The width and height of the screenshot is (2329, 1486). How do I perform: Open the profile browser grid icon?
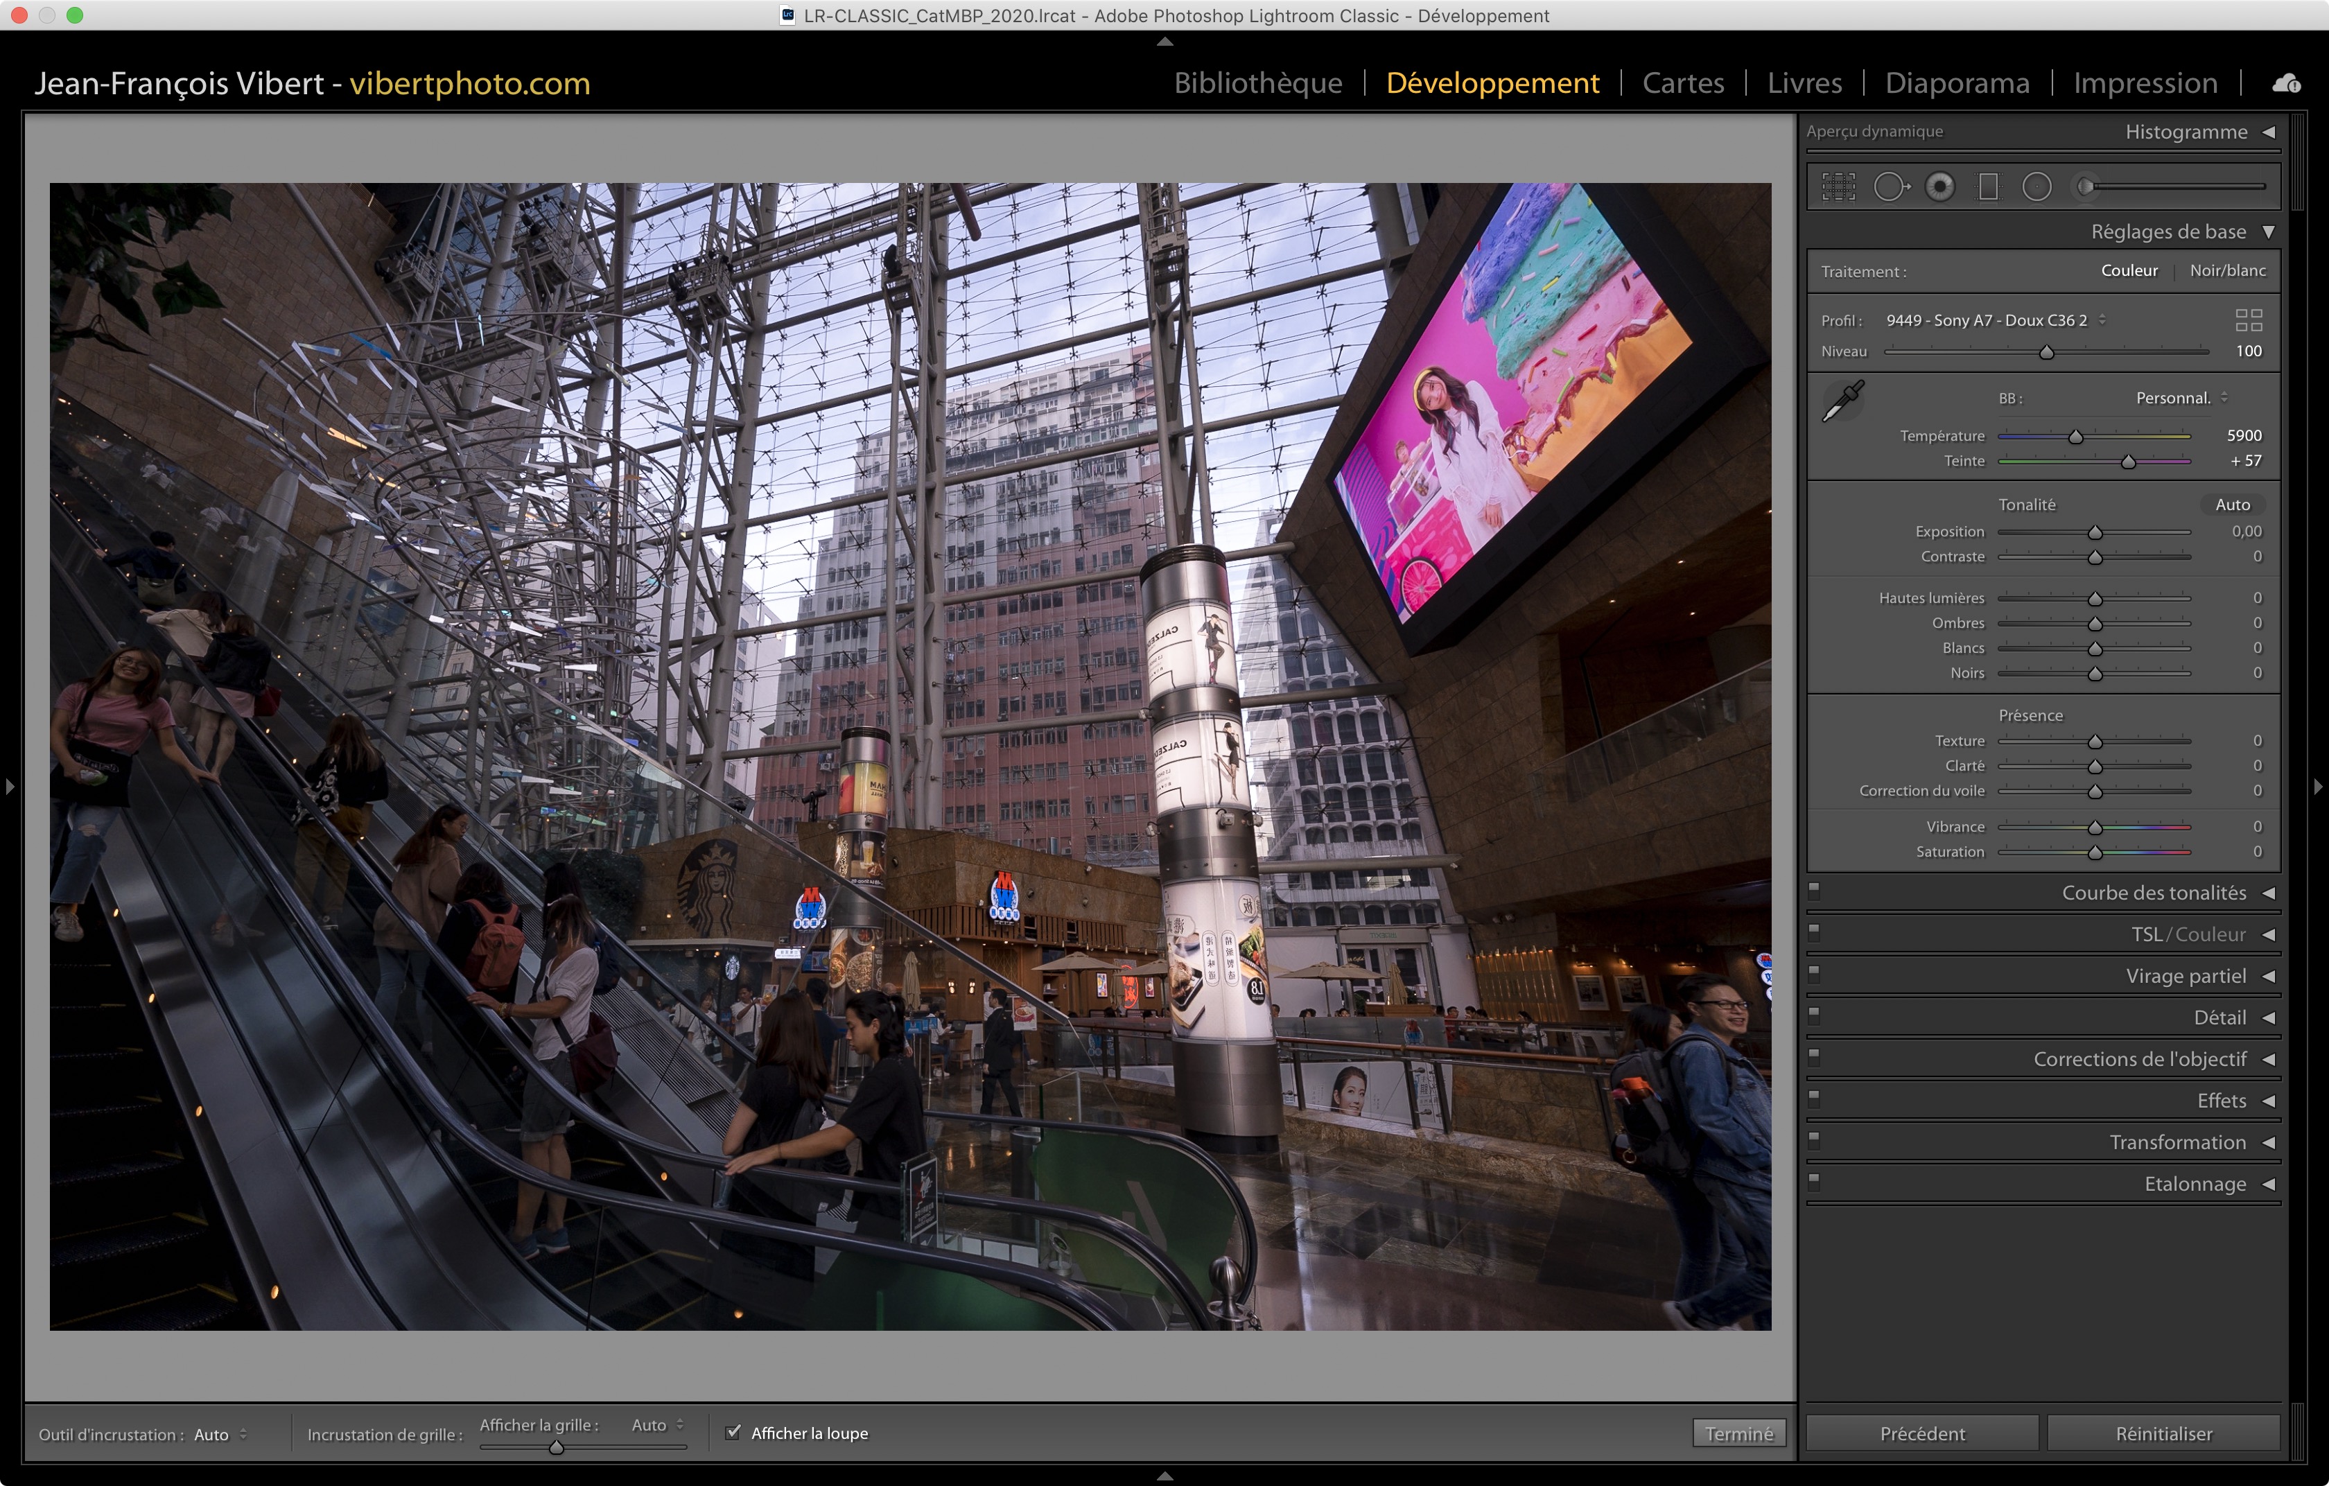tap(2249, 320)
